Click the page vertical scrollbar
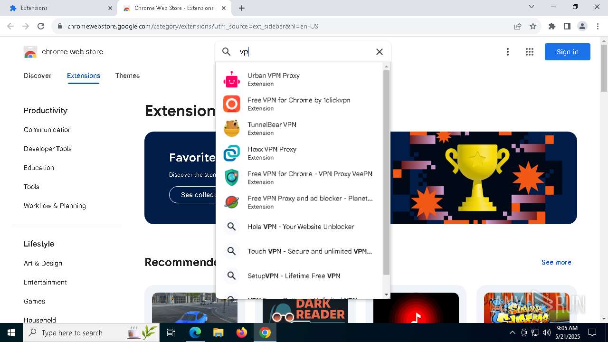Viewport: 608px width, 342px height. pyautogui.click(x=604, y=68)
